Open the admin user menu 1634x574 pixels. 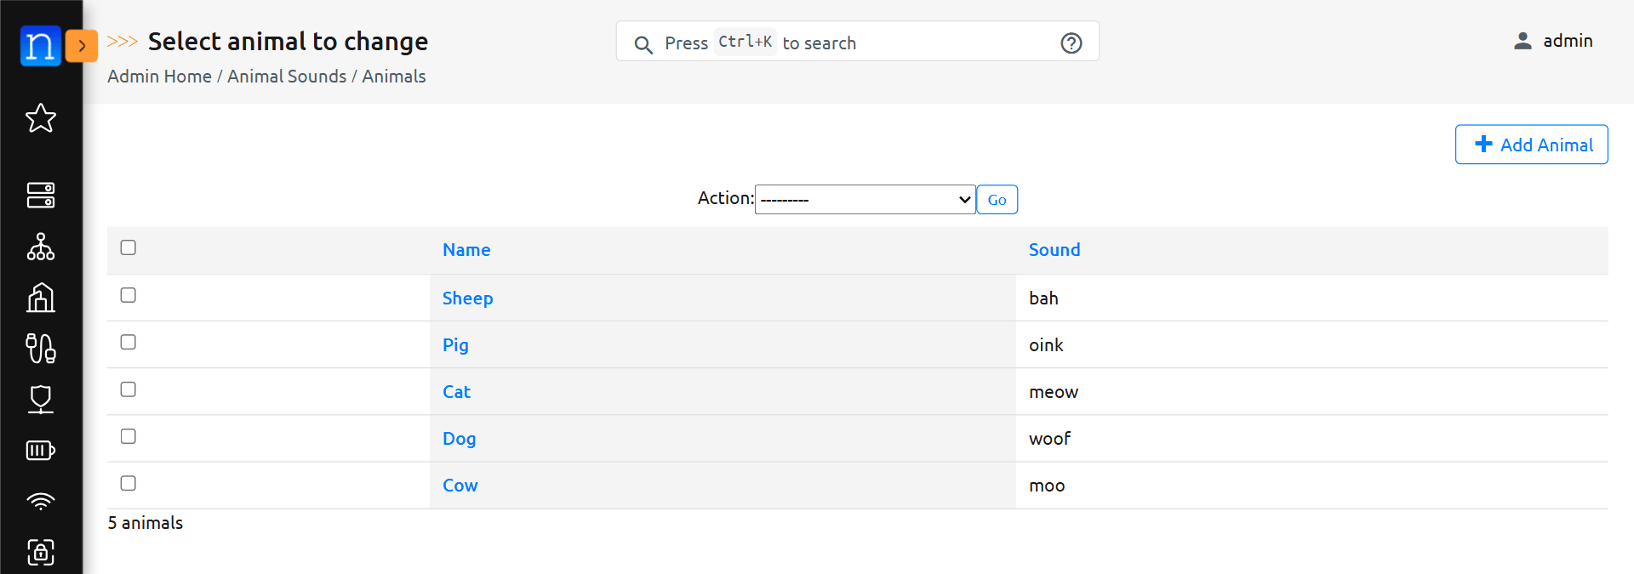1553,41
